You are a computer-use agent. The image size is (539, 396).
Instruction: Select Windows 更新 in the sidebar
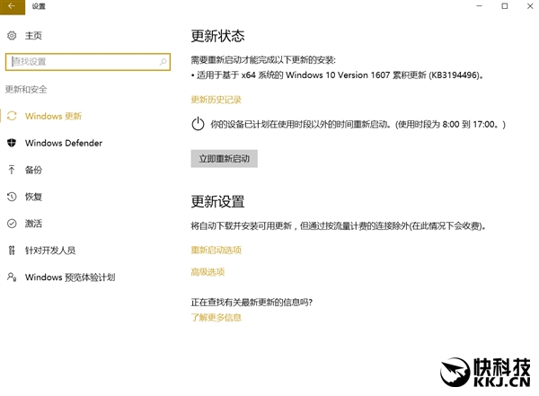pos(53,116)
